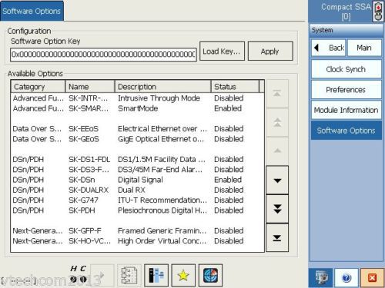
Task: Click 'ITU-T Recommendation...' description
Action: 162,200
